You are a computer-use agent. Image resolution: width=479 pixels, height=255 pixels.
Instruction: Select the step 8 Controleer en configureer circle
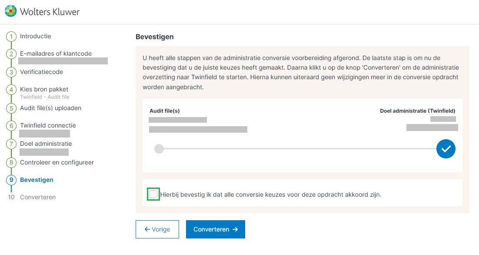click(12, 162)
